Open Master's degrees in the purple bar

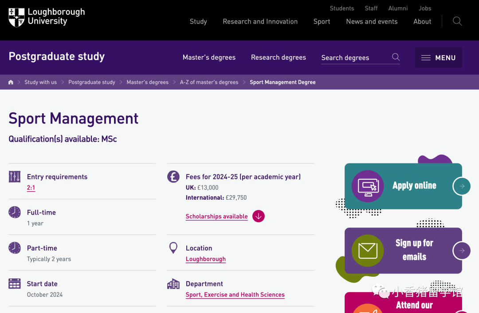[209, 58]
